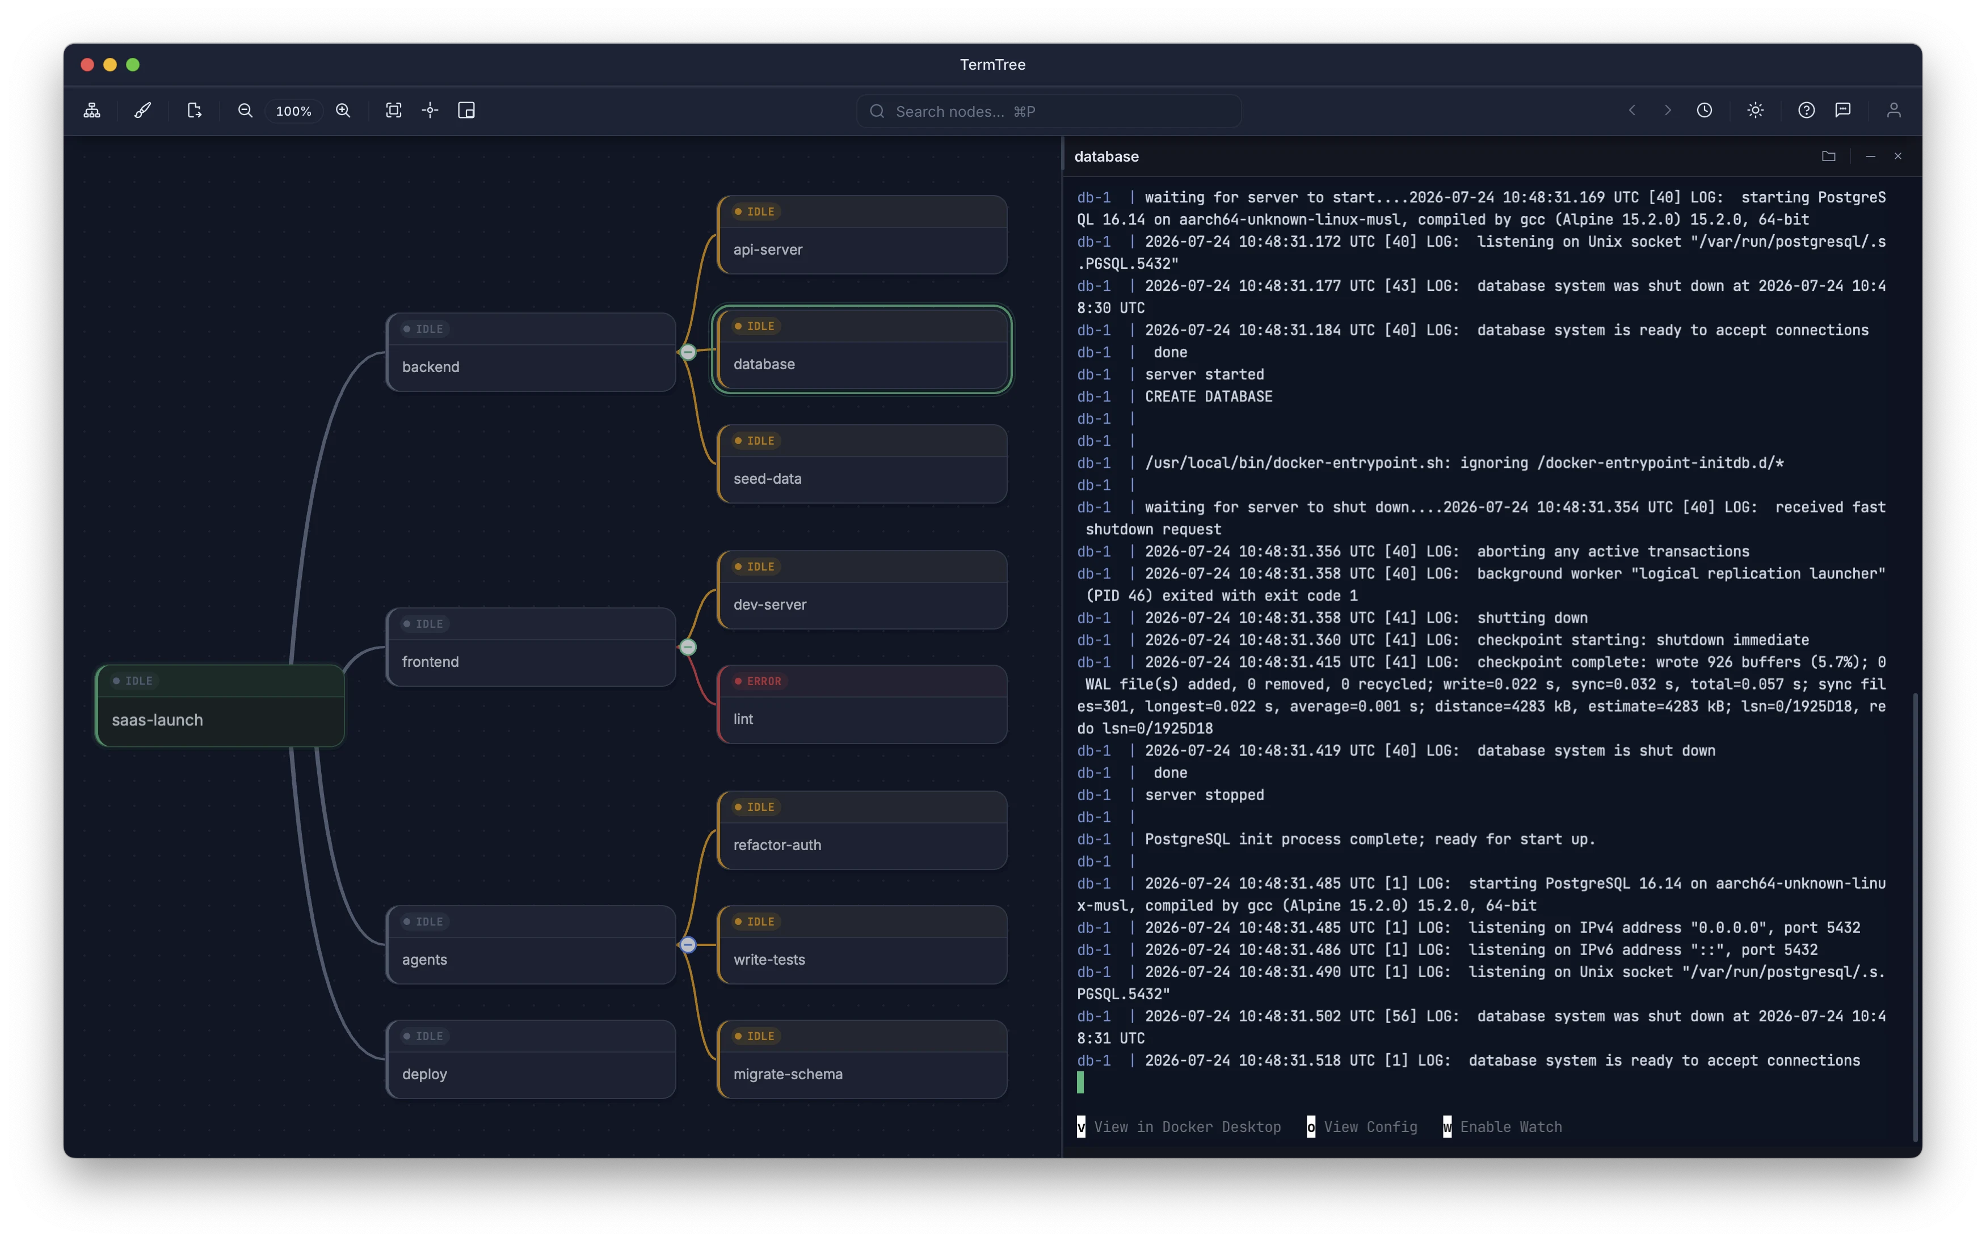
Task: Click the TermTree window title
Action: tap(992, 64)
